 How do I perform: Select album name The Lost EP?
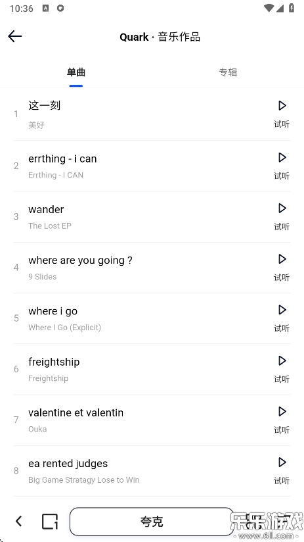click(x=50, y=226)
